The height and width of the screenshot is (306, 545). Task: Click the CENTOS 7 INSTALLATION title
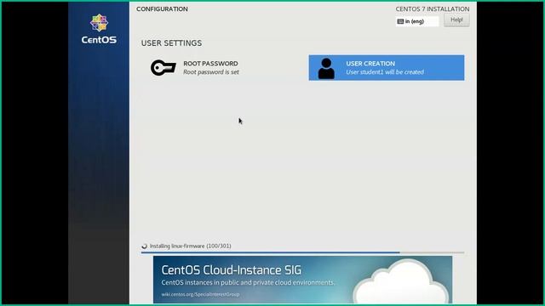pyautogui.click(x=433, y=9)
